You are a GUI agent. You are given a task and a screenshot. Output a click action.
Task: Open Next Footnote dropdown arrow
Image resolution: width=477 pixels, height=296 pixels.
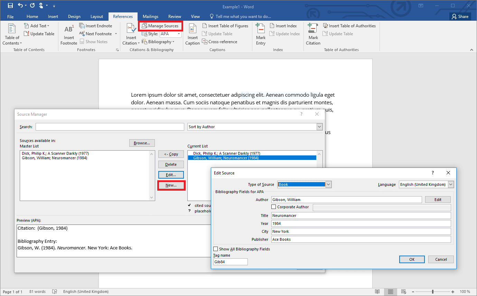tap(116, 34)
